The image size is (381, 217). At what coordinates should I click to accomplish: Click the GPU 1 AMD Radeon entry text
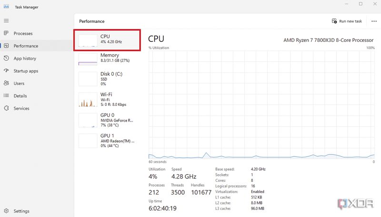[117, 141]
